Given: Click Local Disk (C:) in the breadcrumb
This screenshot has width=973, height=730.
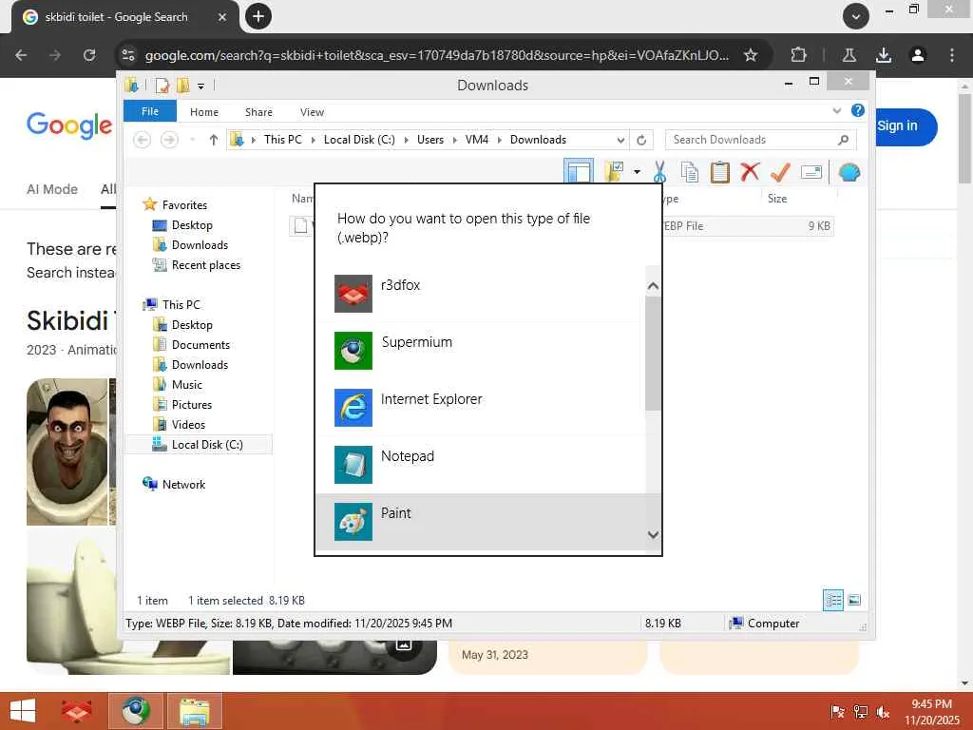Looking at the screenshot, I should (x=359, y=140).
